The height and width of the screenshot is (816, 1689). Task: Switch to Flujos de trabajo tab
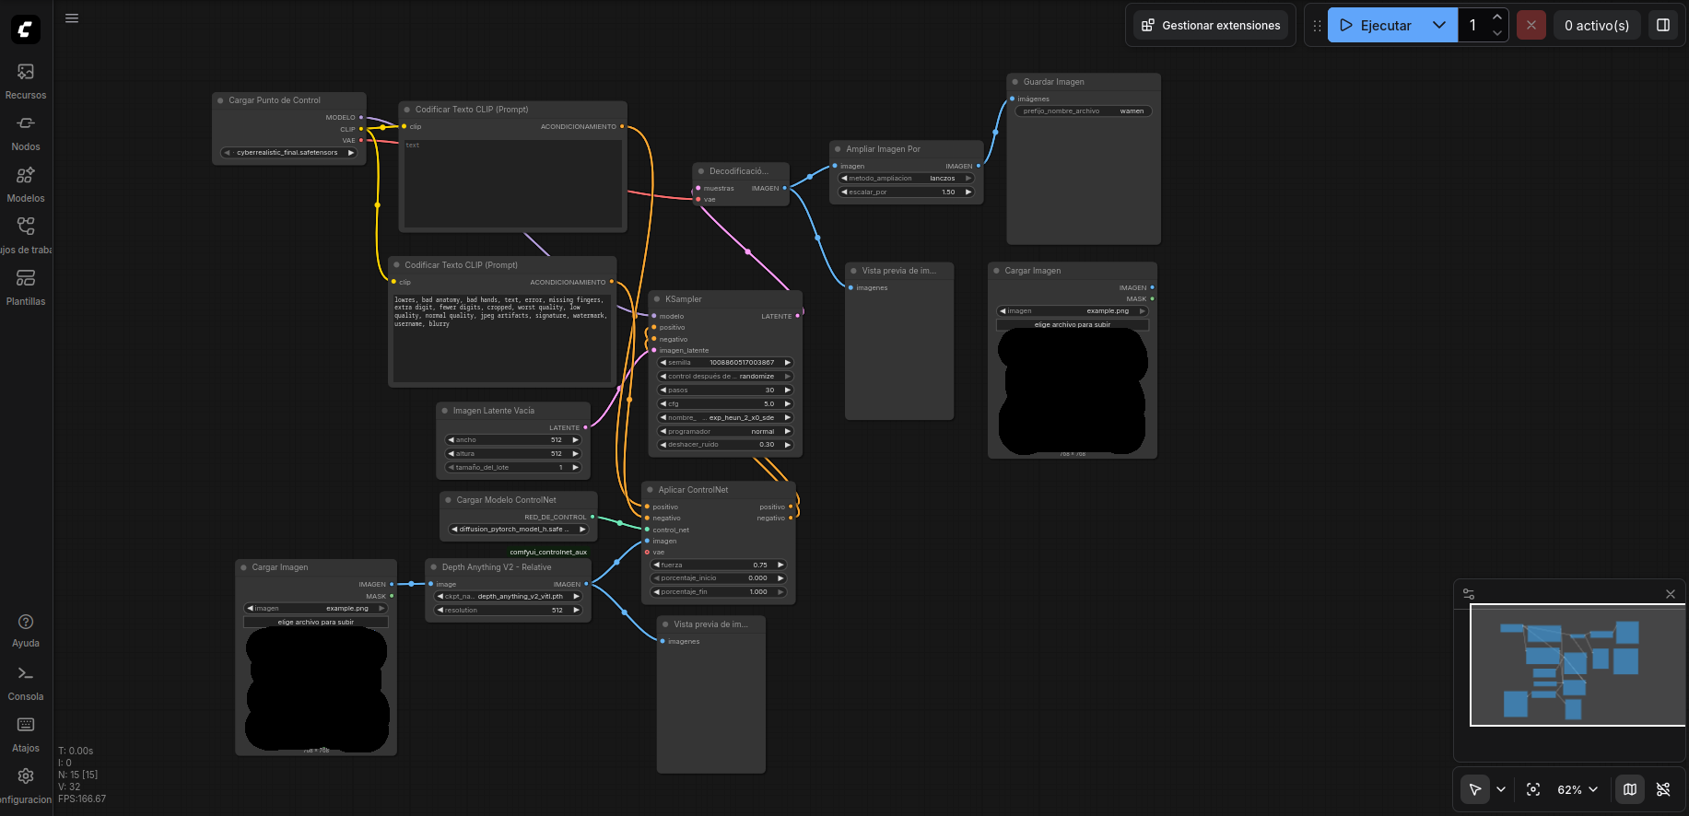(26, 236)
